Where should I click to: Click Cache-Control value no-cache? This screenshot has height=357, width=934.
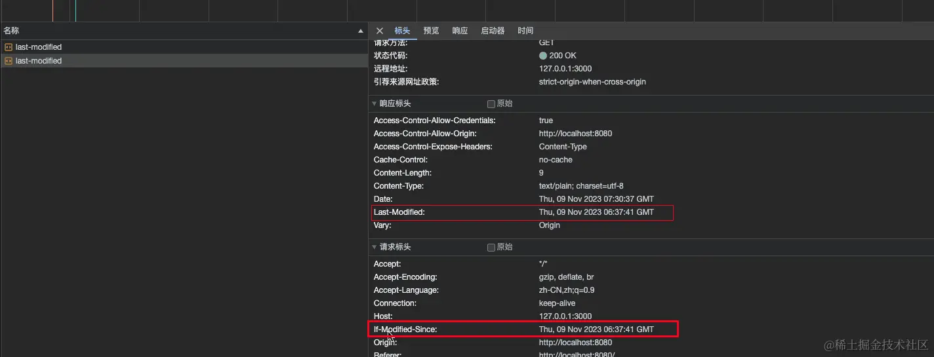(x=556, y=160)
